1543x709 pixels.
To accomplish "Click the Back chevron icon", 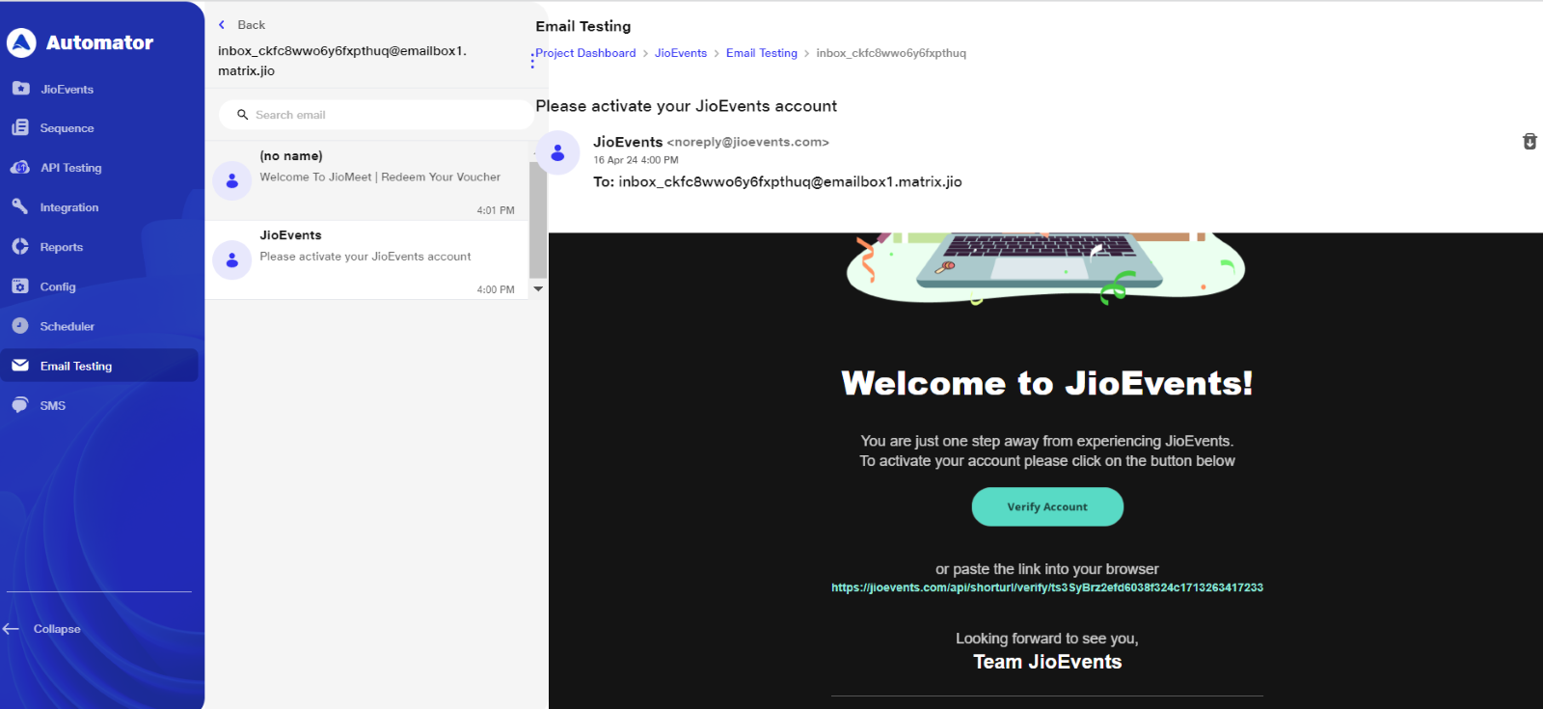I will click(222, 25).
